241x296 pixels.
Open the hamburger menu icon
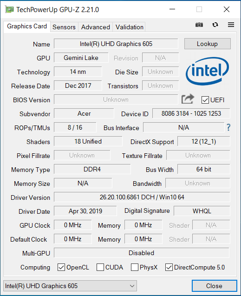[x=231, y=25]
